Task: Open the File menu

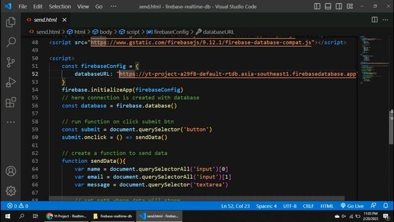Action: coord(22,7)
